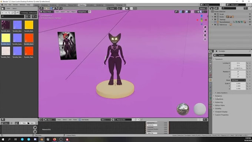Create new folder in file browser
The image size is (252, 142).
tap(17, 13)
